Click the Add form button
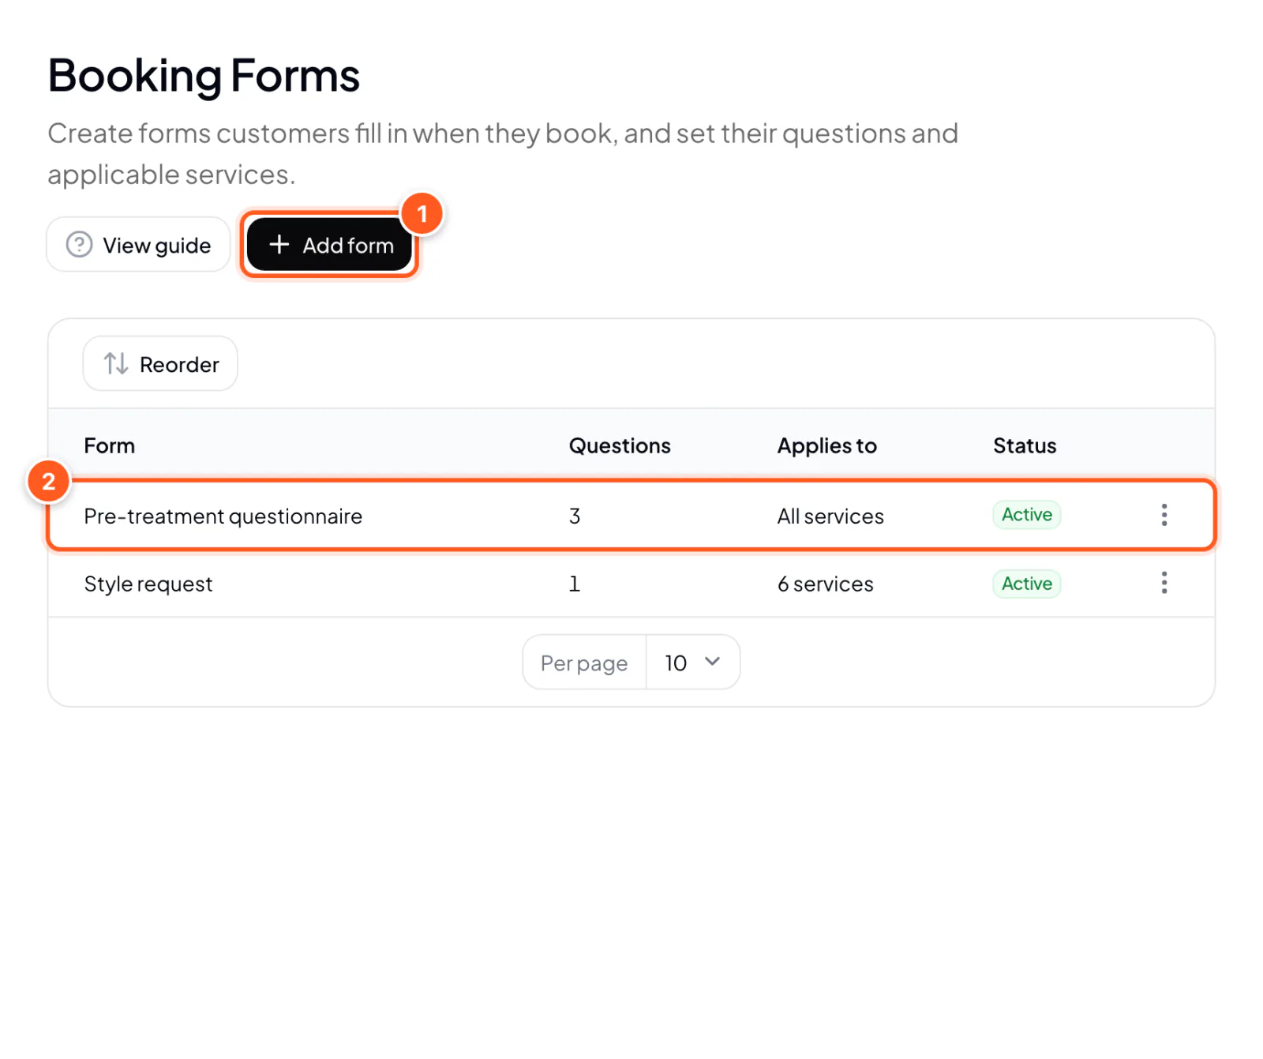1263x1059 pixels. [329, 245]
